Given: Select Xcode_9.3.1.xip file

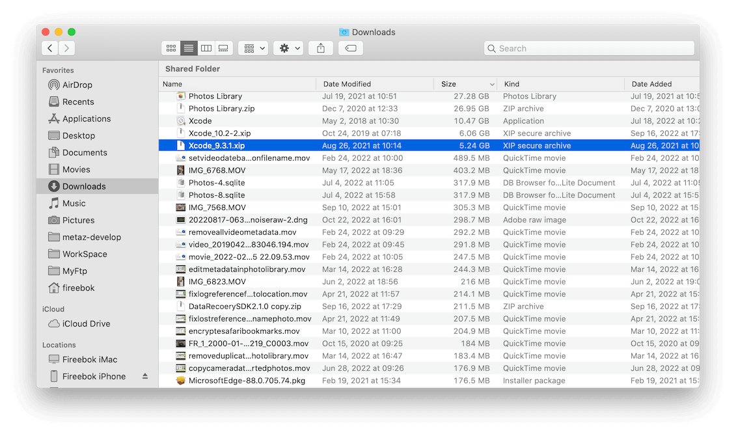Looking at the screenshot, I should pyautogui.click(x=429, y=146).
